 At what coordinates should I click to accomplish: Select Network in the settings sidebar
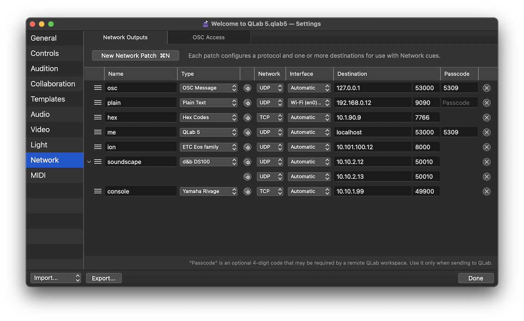[44, 160]
